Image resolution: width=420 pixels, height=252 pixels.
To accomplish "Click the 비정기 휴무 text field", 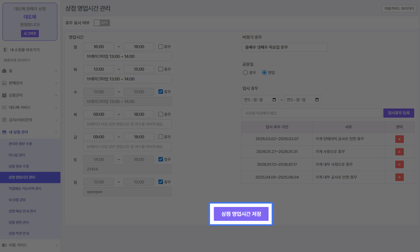I will [x=284, y=47].
